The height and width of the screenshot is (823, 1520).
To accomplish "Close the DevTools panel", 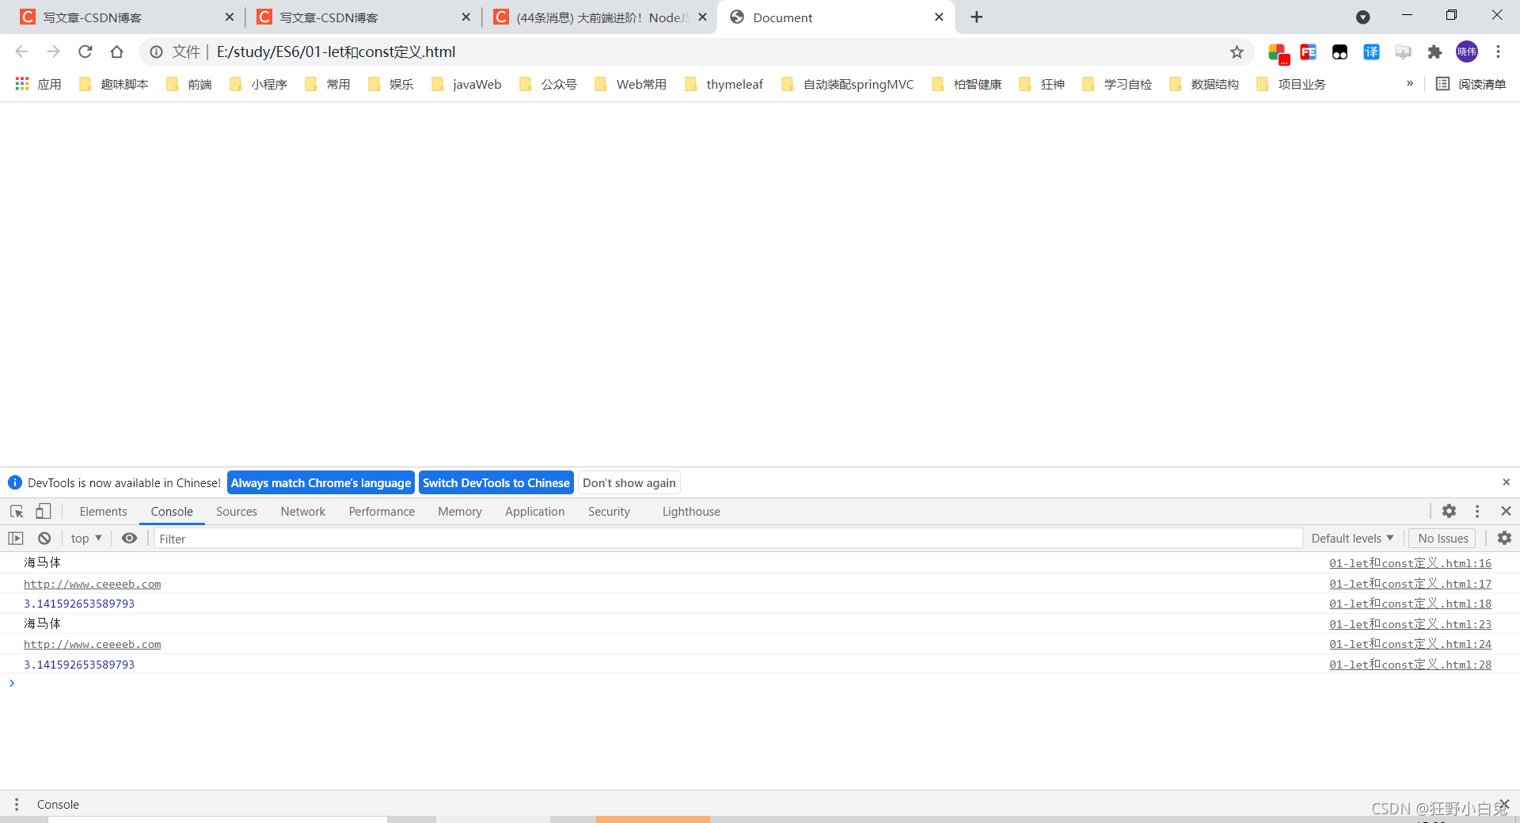I will 1506,512.
